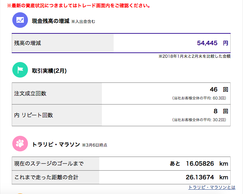Click the green flag icon
Screen dimensions: 243x194
pyautogui.click(x=20, y=70)
